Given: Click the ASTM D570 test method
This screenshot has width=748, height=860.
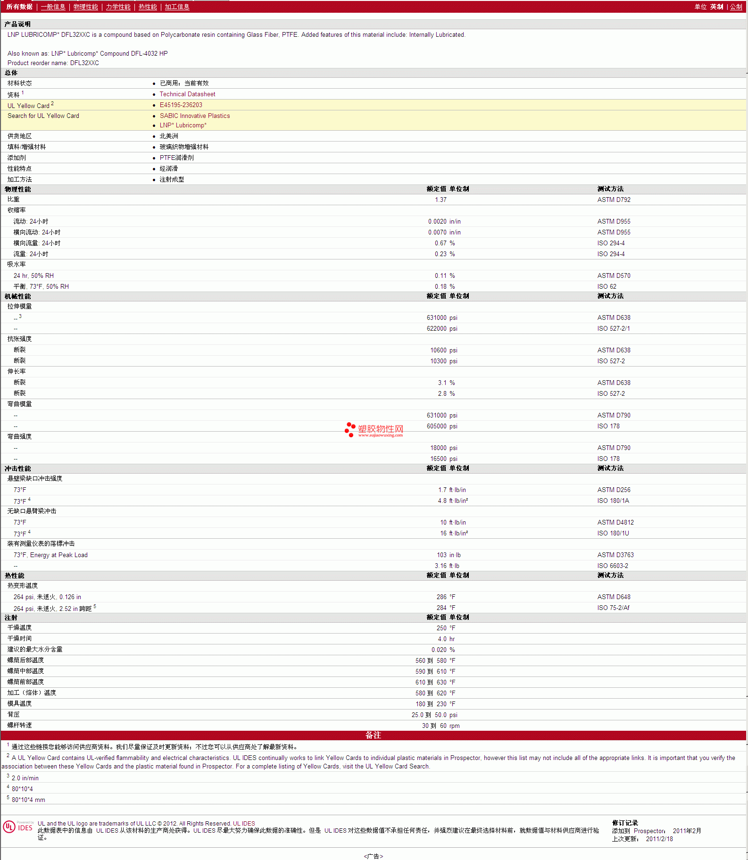Looking at the screenshot, I should 614,276.
